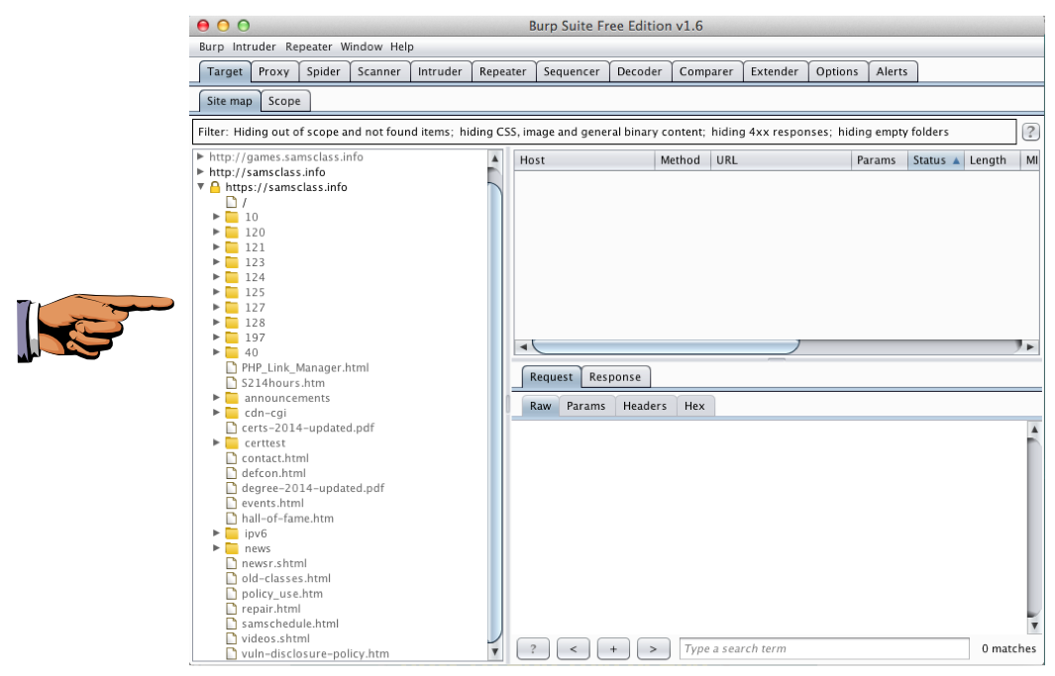
Task: Click the file icon for S214hours.htm
Action: 231,382
